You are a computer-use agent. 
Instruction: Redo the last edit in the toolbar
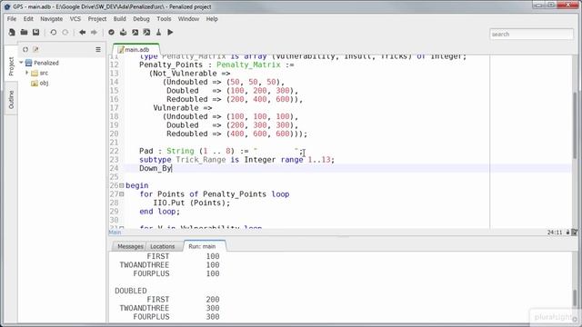[x=65, y=33]
